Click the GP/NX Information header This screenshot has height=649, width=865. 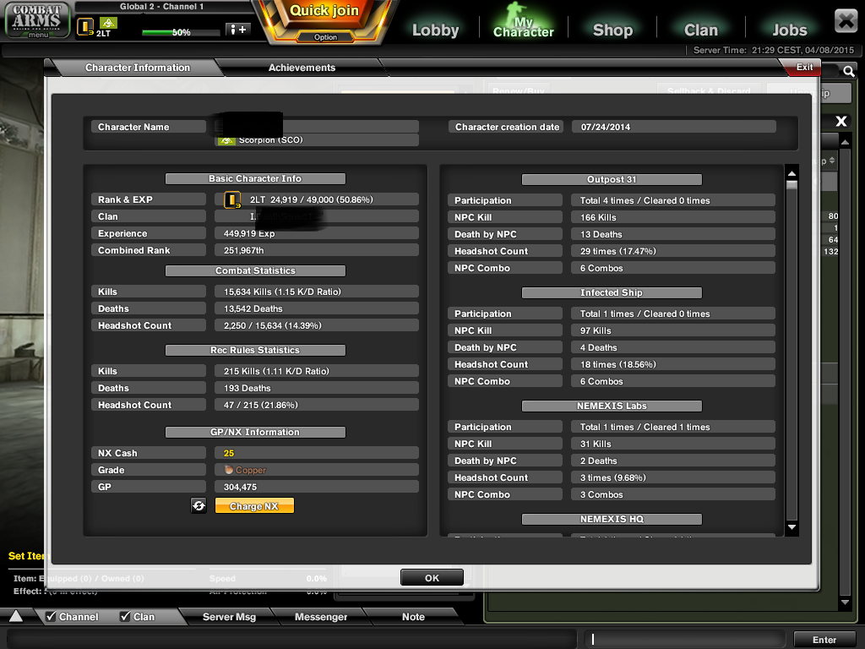[255, 432]
